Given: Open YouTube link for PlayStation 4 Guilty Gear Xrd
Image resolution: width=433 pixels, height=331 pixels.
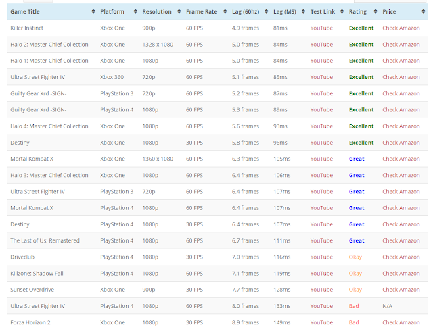Looking at the screenshot, I should coord(321,110).
